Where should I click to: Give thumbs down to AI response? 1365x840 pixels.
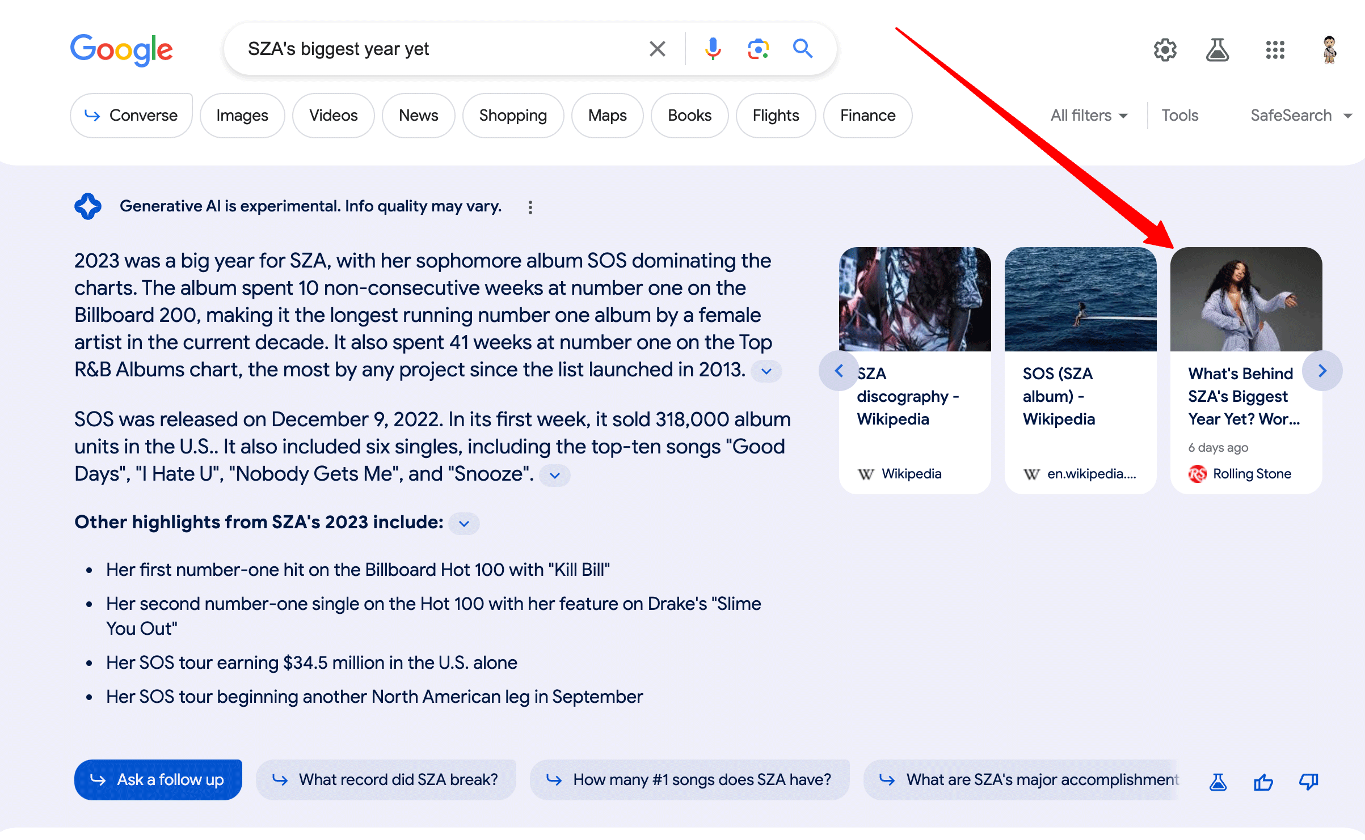click(x=1308, y=782)
